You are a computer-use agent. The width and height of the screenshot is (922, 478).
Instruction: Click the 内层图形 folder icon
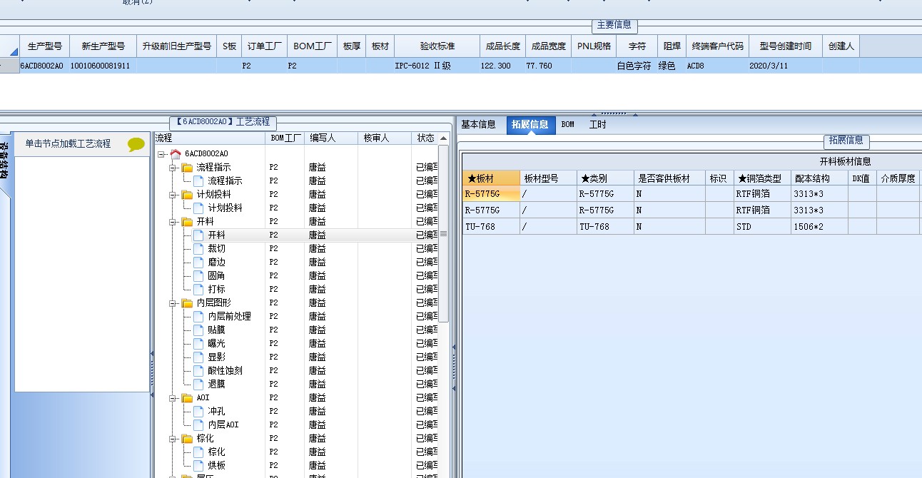pyautogui.click(x=187, y=302)
